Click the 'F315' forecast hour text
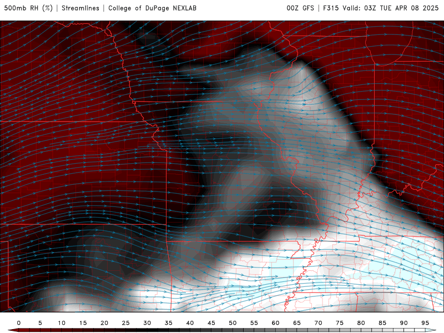This screenshot has width=444, height=333. pos(331,8)
